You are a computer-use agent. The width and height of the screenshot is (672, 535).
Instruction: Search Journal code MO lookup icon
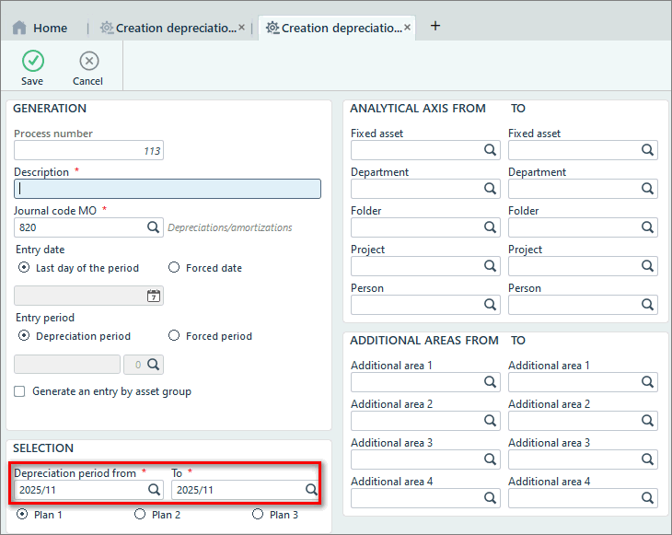point(154,227)
